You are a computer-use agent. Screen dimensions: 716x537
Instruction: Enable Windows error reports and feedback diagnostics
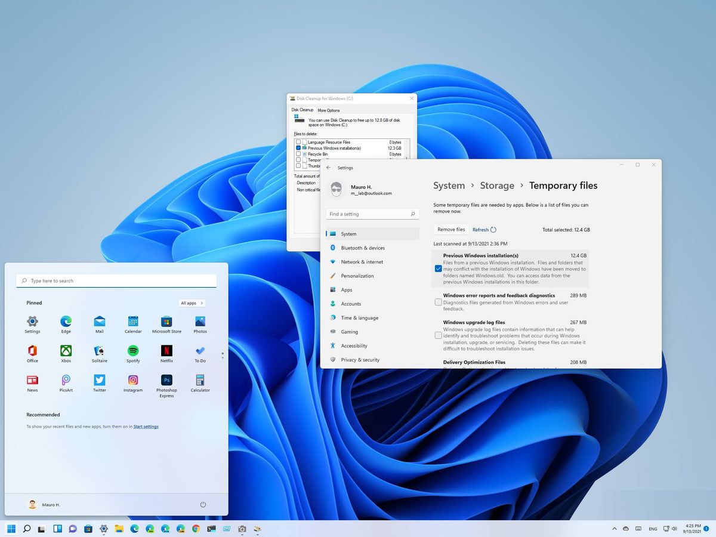pyautogui.click(x=437, y=303)
